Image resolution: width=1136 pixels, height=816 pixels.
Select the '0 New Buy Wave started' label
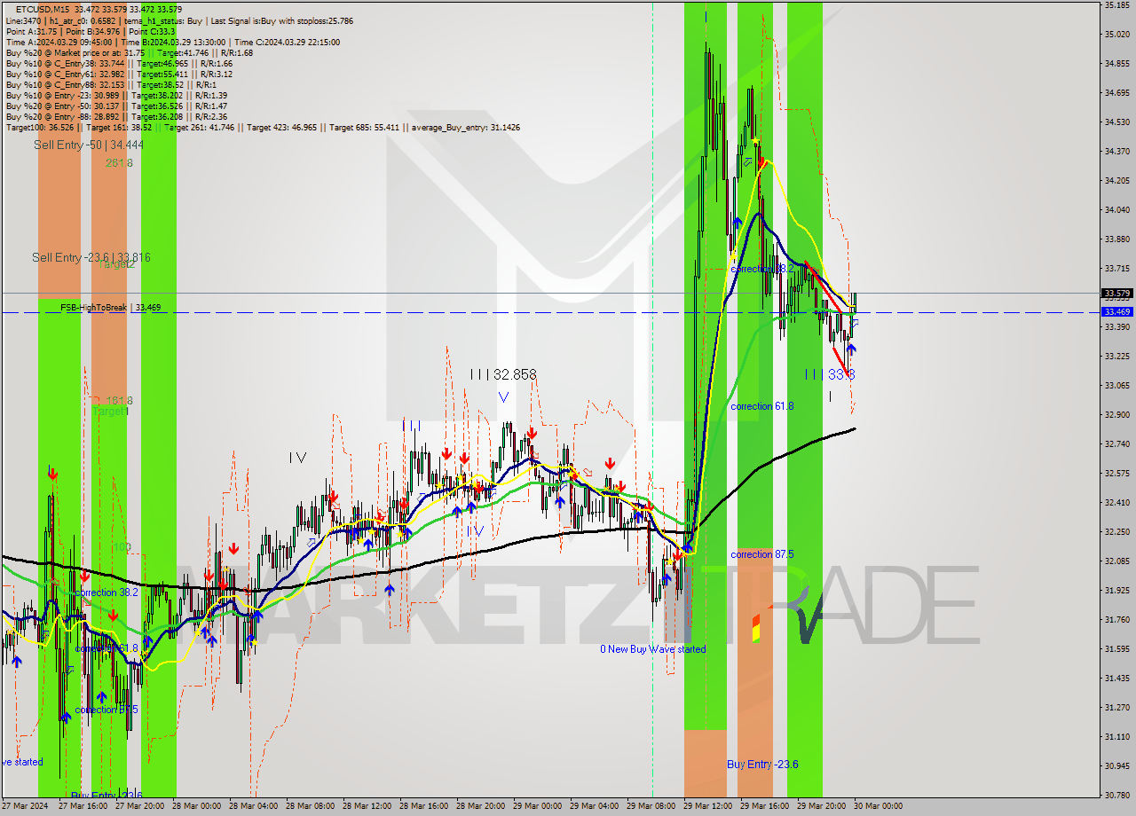pos(653,649)
